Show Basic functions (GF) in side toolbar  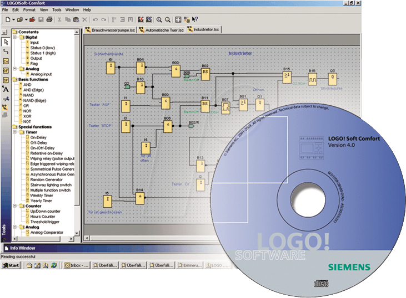click(6, 70)
